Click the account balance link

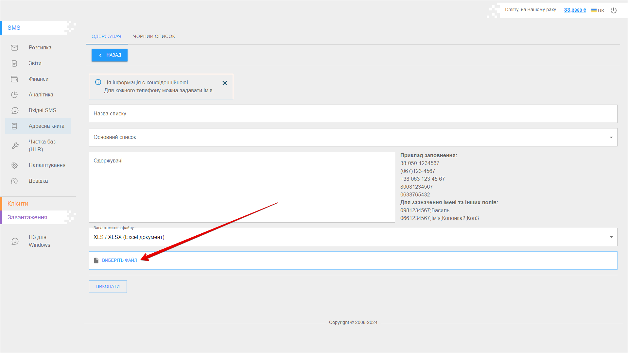pyautogui.click(x=575, y=10)
